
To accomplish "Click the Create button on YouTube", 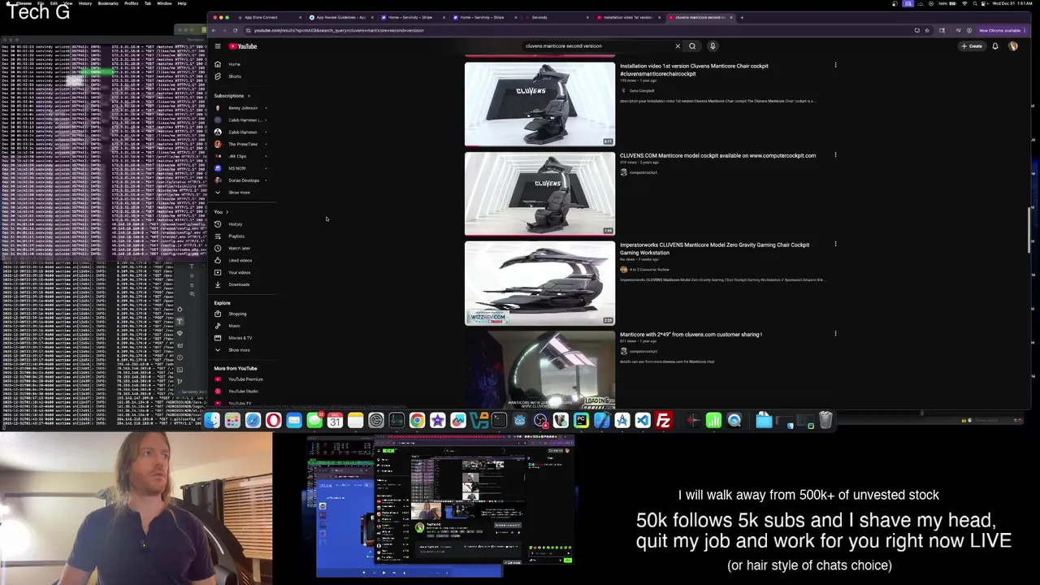I will coord(972,46).
